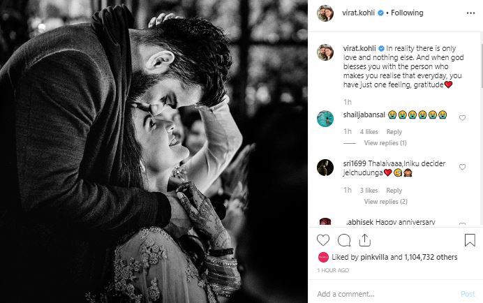Like sri1699's comment with the small heart
483x303 pixels.
click(462, 167)
